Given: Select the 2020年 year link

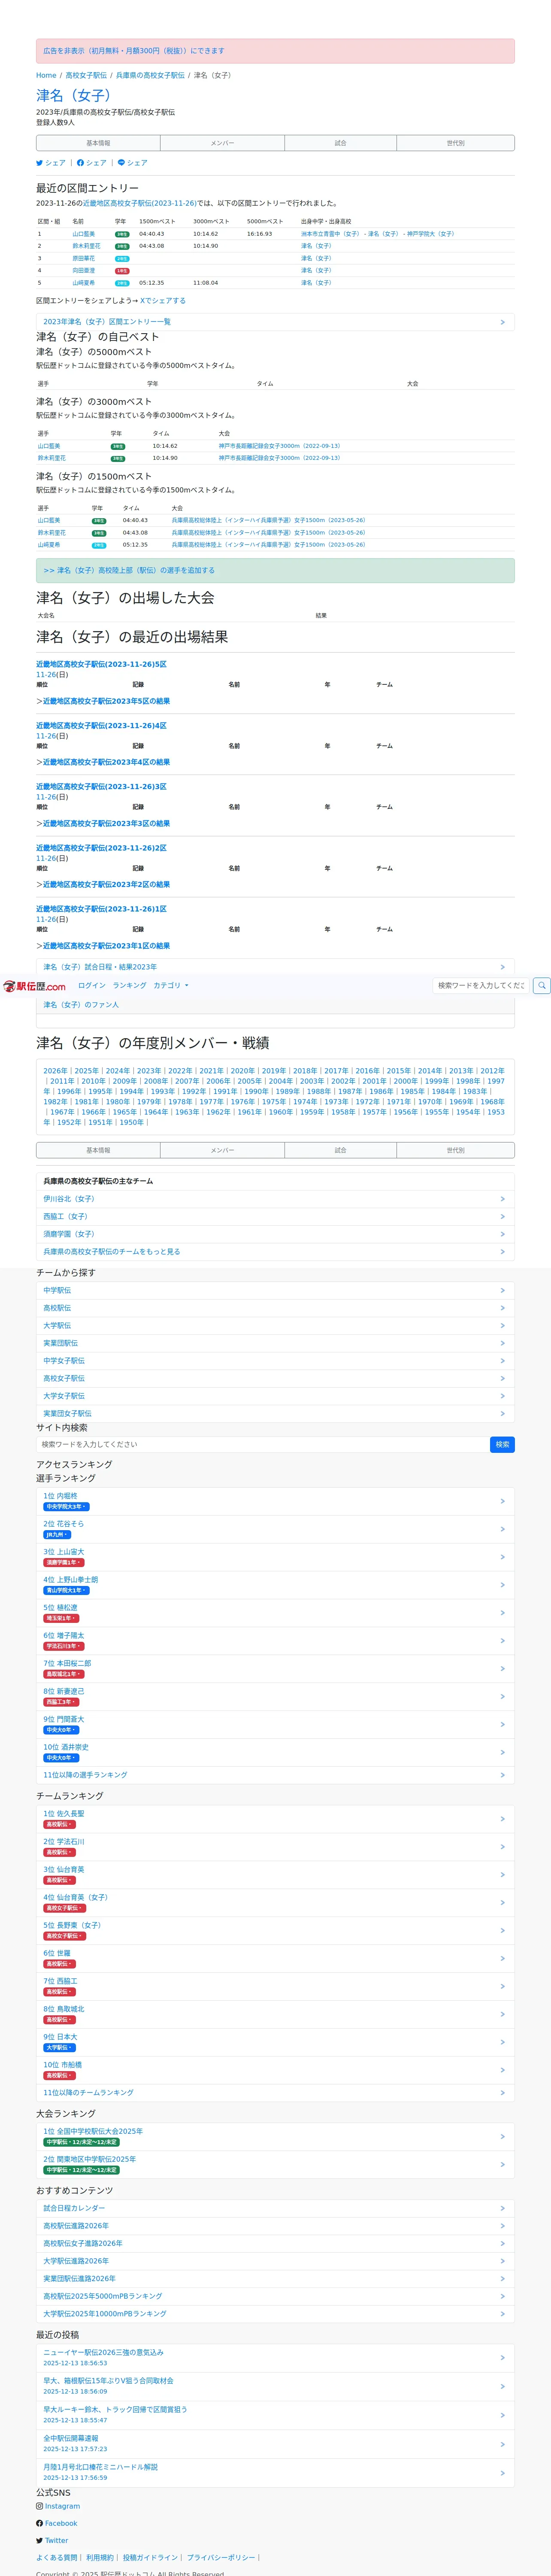Looking at the screenshot, I should coord(242,1071).
